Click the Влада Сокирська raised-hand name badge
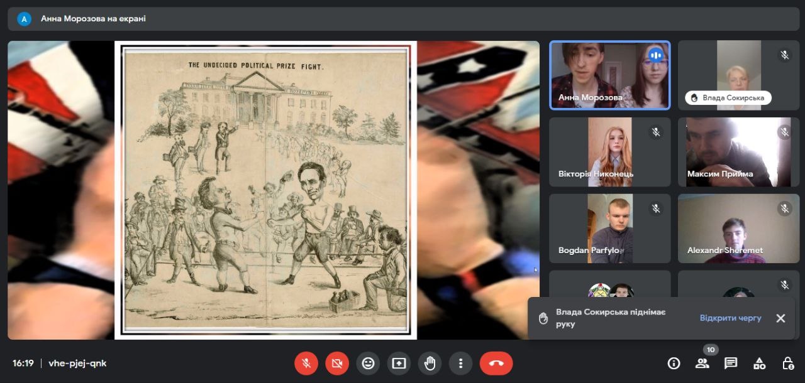This screenshot has width=805, height=383. pos(728,98)
